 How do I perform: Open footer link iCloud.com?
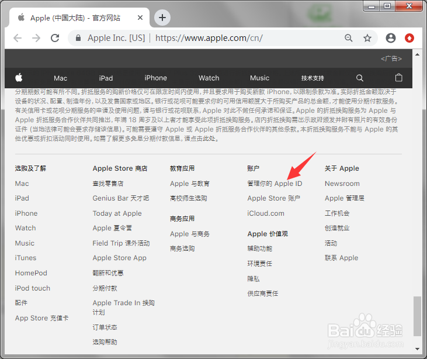pyautogui.click(x=266, y=213)
